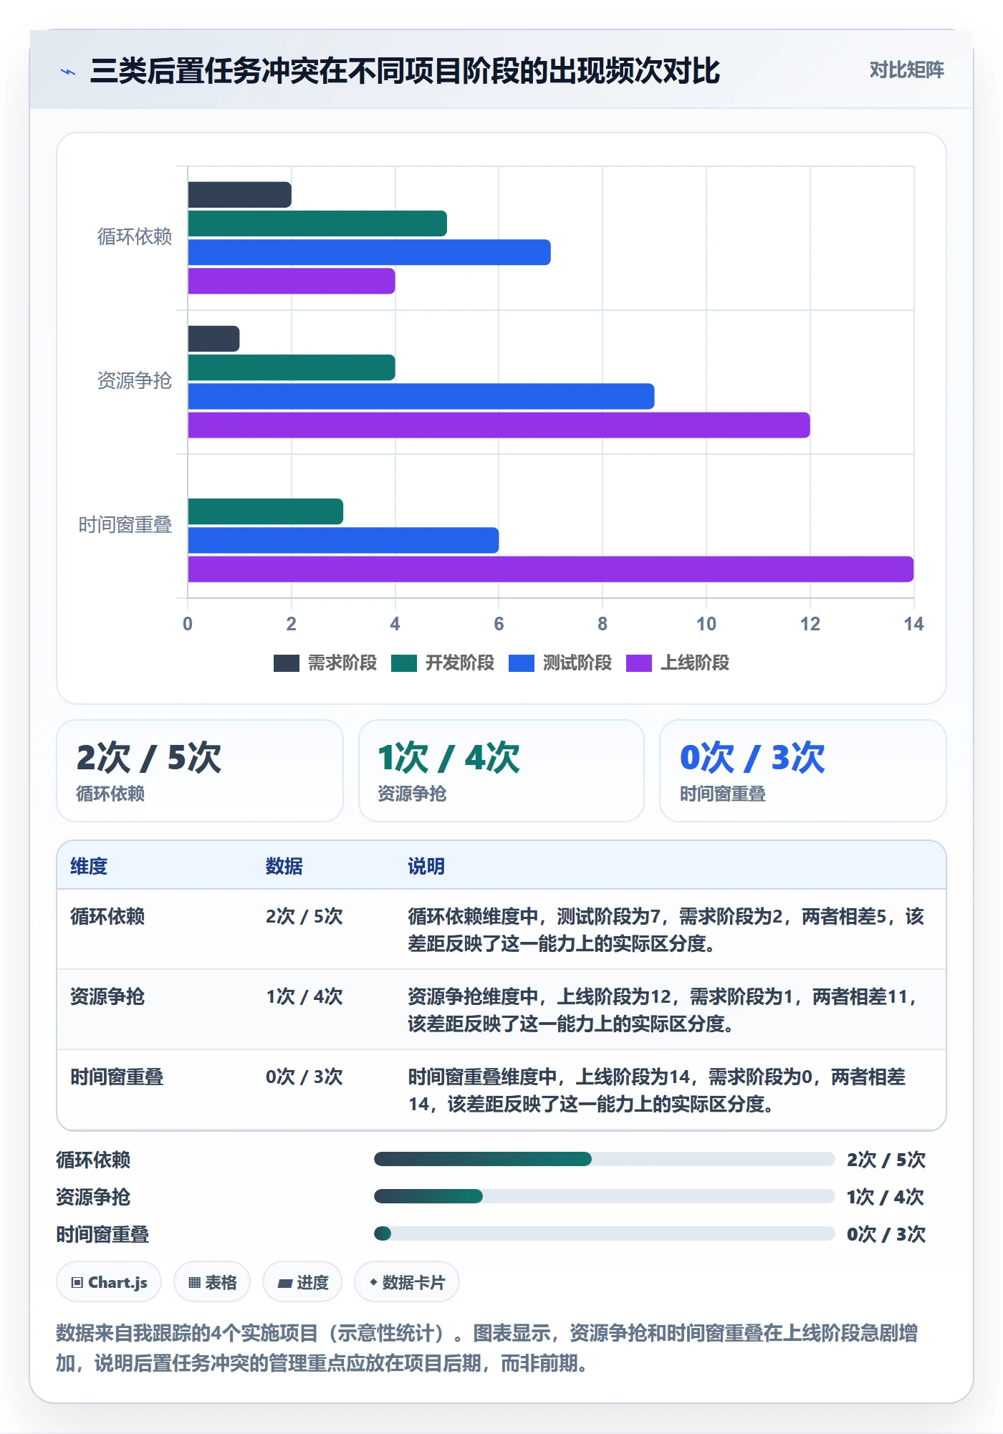This screenshot has width=1003, height=1434.
Task: Click the 资源争抢 progress bar
Action: click(x=604, y=1196)
